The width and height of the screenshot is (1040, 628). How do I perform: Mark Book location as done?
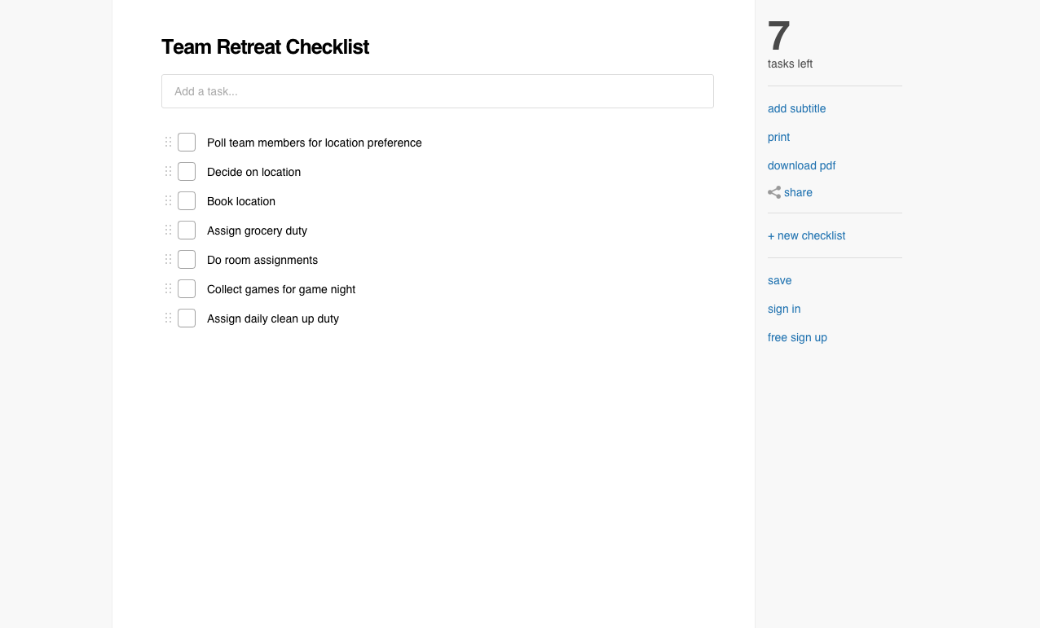click(187, 201)
